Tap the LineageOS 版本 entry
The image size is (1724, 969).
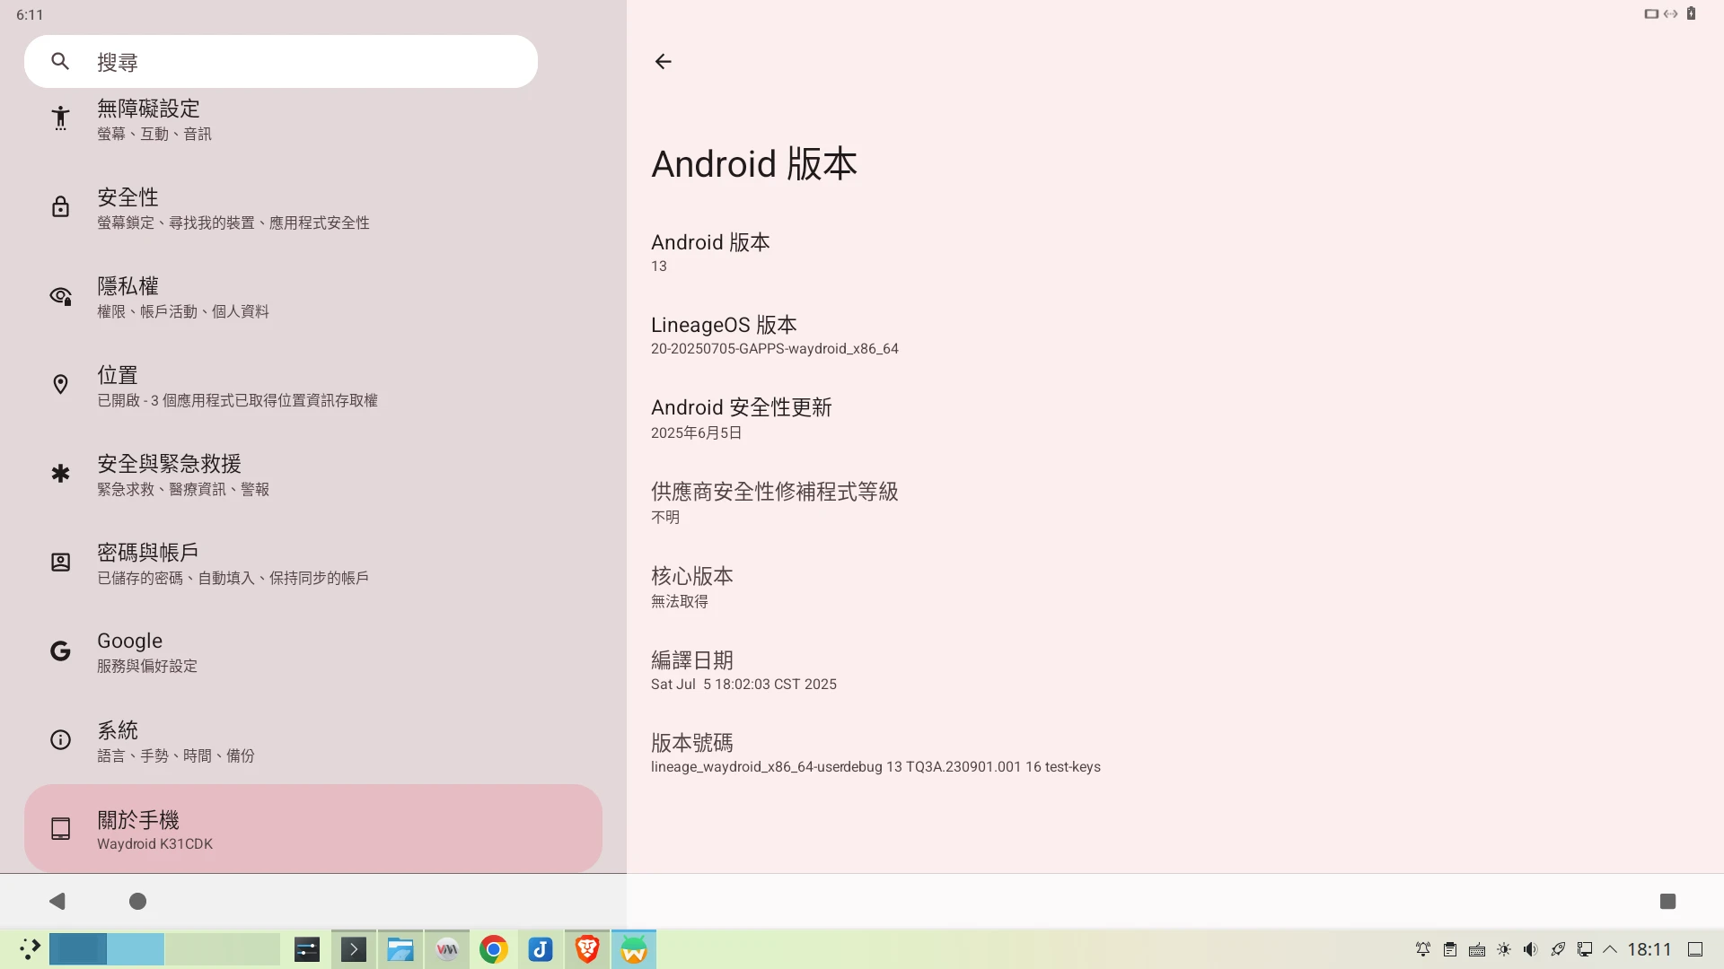tap(1175, 336)
